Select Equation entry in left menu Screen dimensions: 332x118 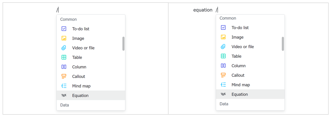[80, 96]
